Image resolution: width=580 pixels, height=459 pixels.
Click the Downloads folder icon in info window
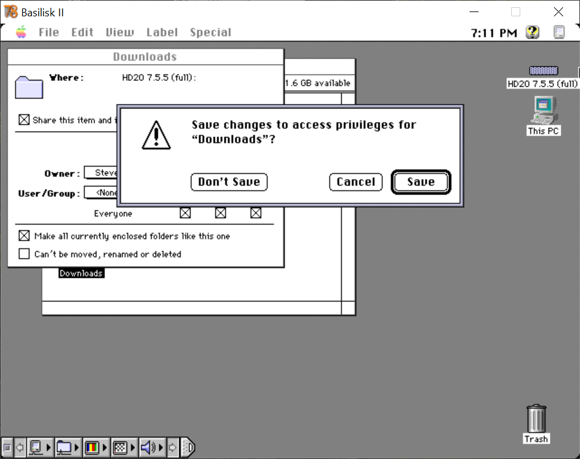pos(29,88)
